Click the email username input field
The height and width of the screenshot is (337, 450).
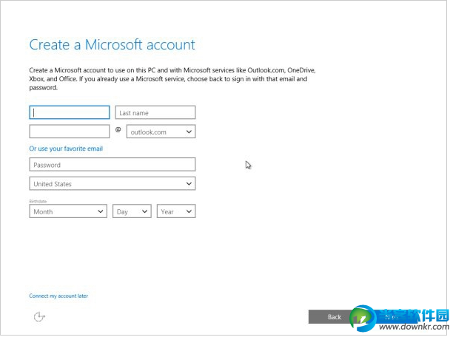70,132
